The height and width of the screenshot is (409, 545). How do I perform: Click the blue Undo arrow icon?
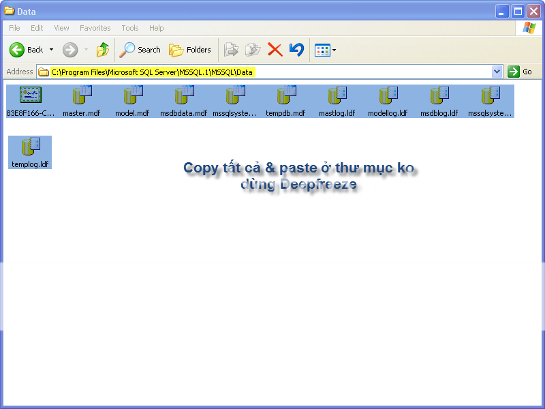296,50
